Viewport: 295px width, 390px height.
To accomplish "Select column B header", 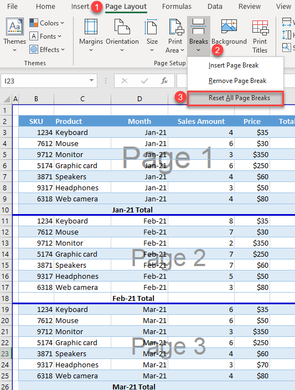I will click(x=36, y=99).
